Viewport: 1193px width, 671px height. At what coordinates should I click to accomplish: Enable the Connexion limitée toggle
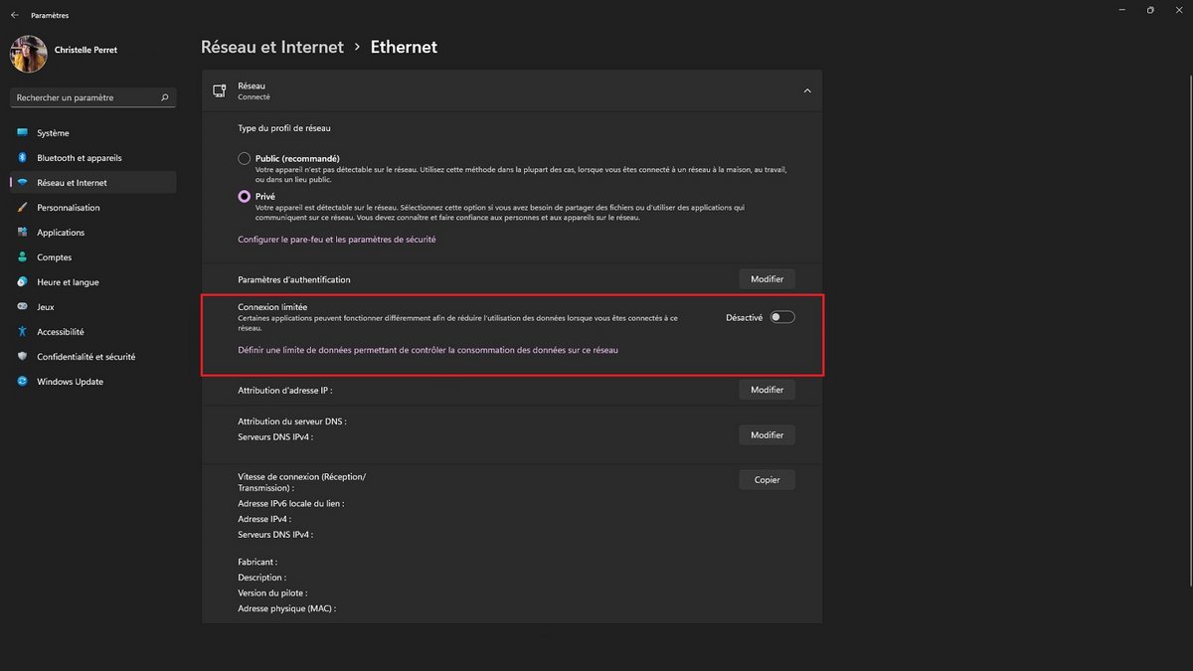783,316
